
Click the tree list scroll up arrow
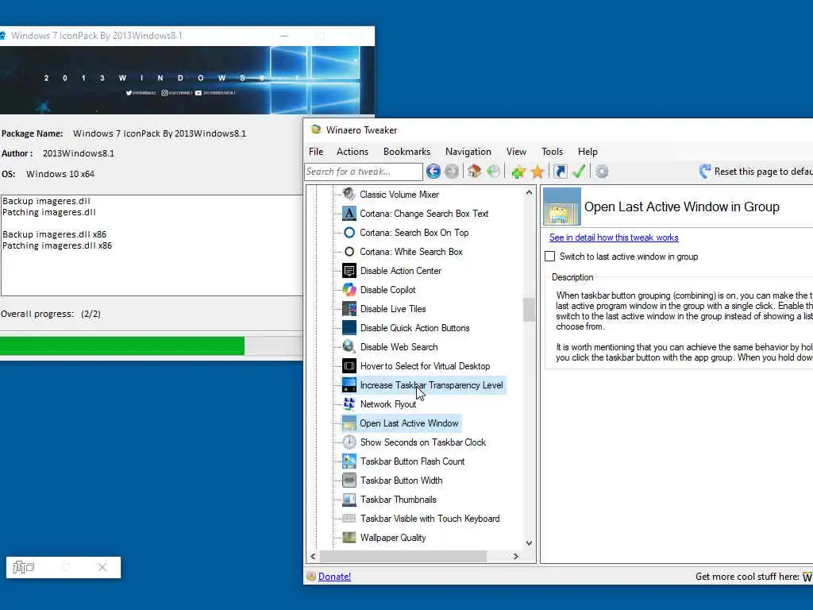[x=529, y=192]
